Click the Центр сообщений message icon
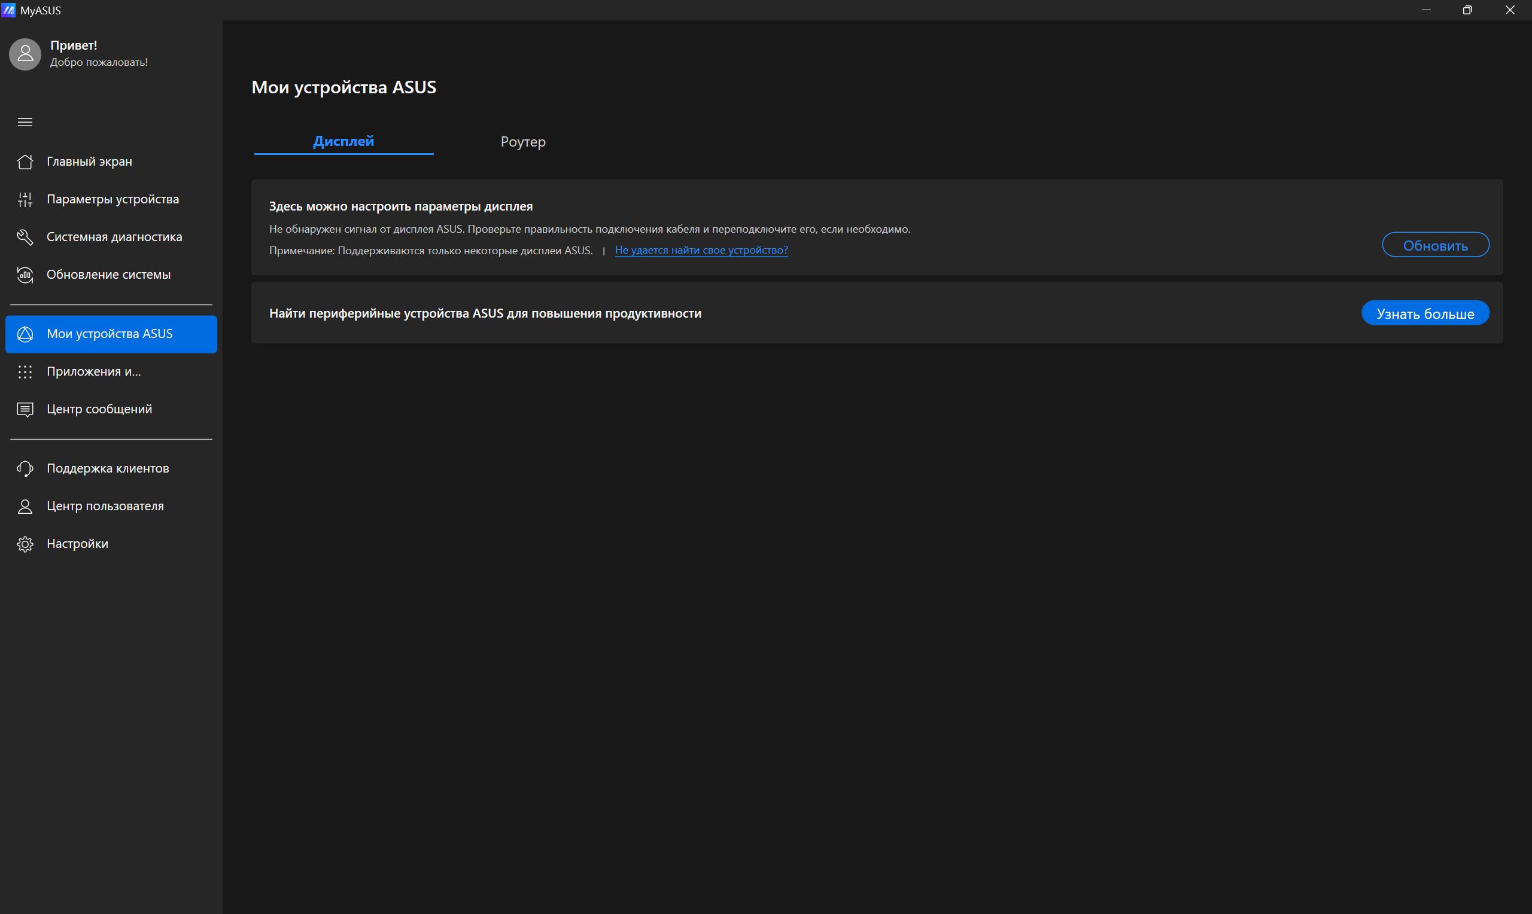1532x914 pixels. pyautogui.click(x=25, y=410)
